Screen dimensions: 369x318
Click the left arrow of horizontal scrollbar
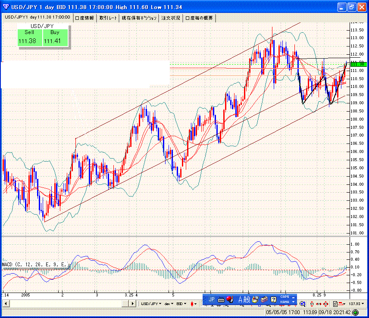click(5, 304)
